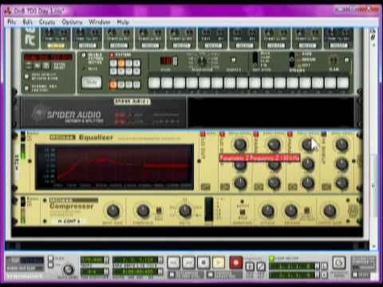Toggle the Equalizer Param 1 enable button
The image size is (383, 287).
click(x=256, y=134)
